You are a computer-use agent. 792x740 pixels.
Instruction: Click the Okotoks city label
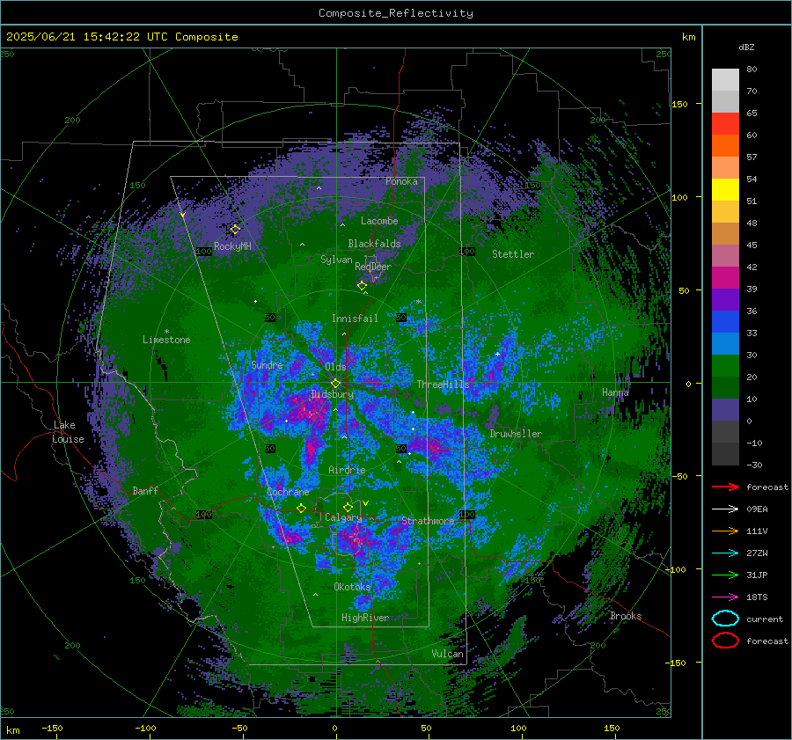click(x=352, y=586)
